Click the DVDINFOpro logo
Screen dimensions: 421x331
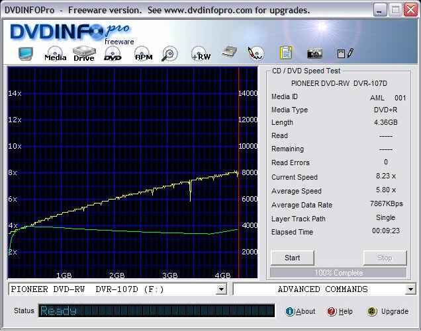pyautogui.click(x=71, y=34)
